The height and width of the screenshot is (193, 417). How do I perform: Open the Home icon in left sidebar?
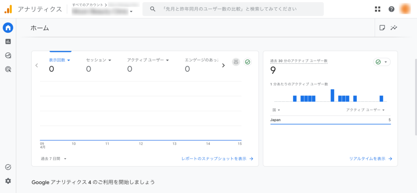point(8,28)
